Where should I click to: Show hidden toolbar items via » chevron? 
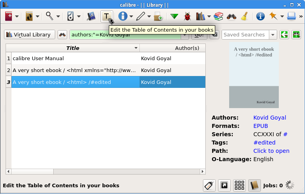(x=301, y=17)
